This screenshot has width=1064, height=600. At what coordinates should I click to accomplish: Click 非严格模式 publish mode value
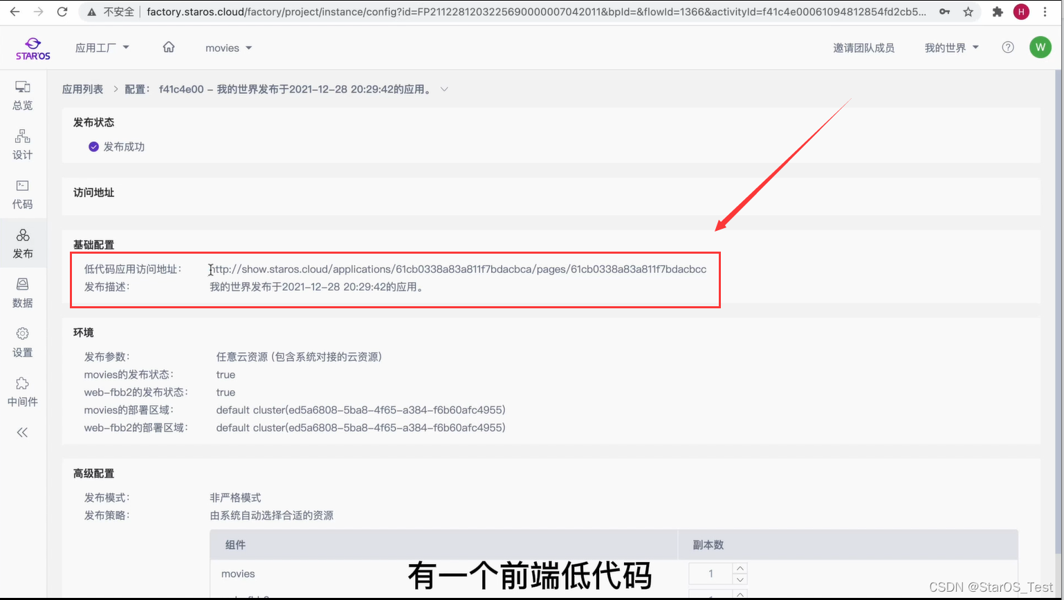pyautogui.click(x=235, y=498)
